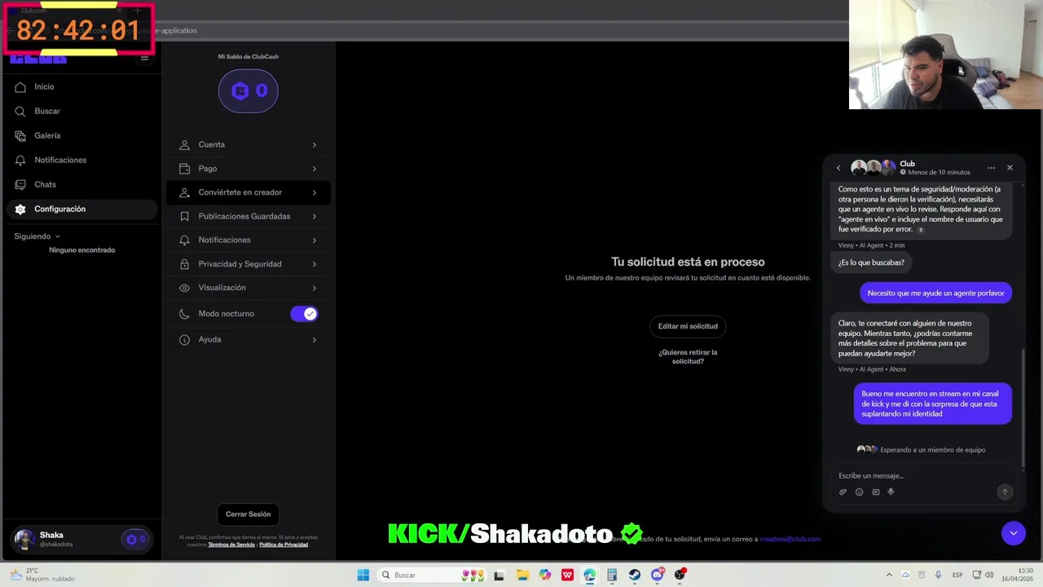Screen dimensions: 1043x587
Task: Open Windows Start menu
Action: [x=363, y=575]
